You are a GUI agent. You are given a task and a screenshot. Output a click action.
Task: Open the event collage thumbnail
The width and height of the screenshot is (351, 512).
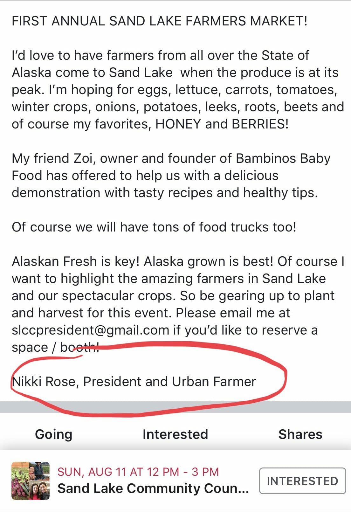(31, 481)
